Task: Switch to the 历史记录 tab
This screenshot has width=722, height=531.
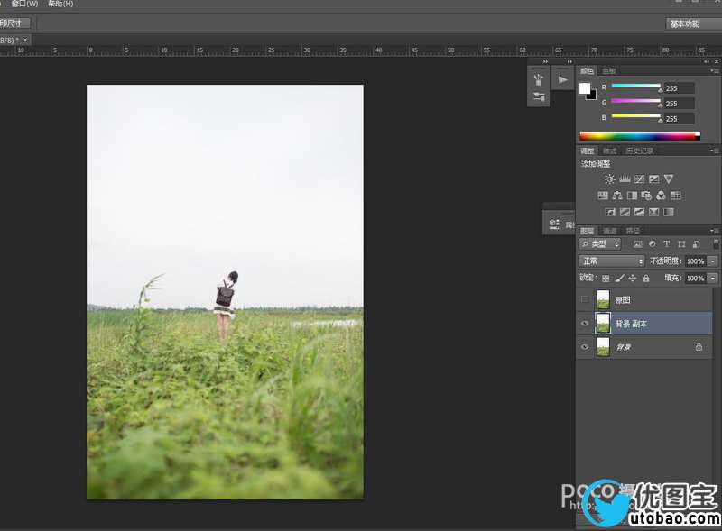Action: tap(639, 151)
